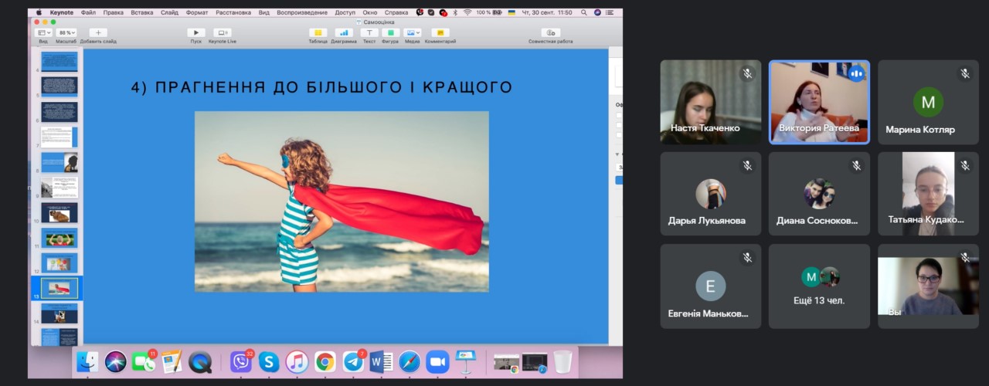Add a comment with Комментарий icon

coord(440,33)
